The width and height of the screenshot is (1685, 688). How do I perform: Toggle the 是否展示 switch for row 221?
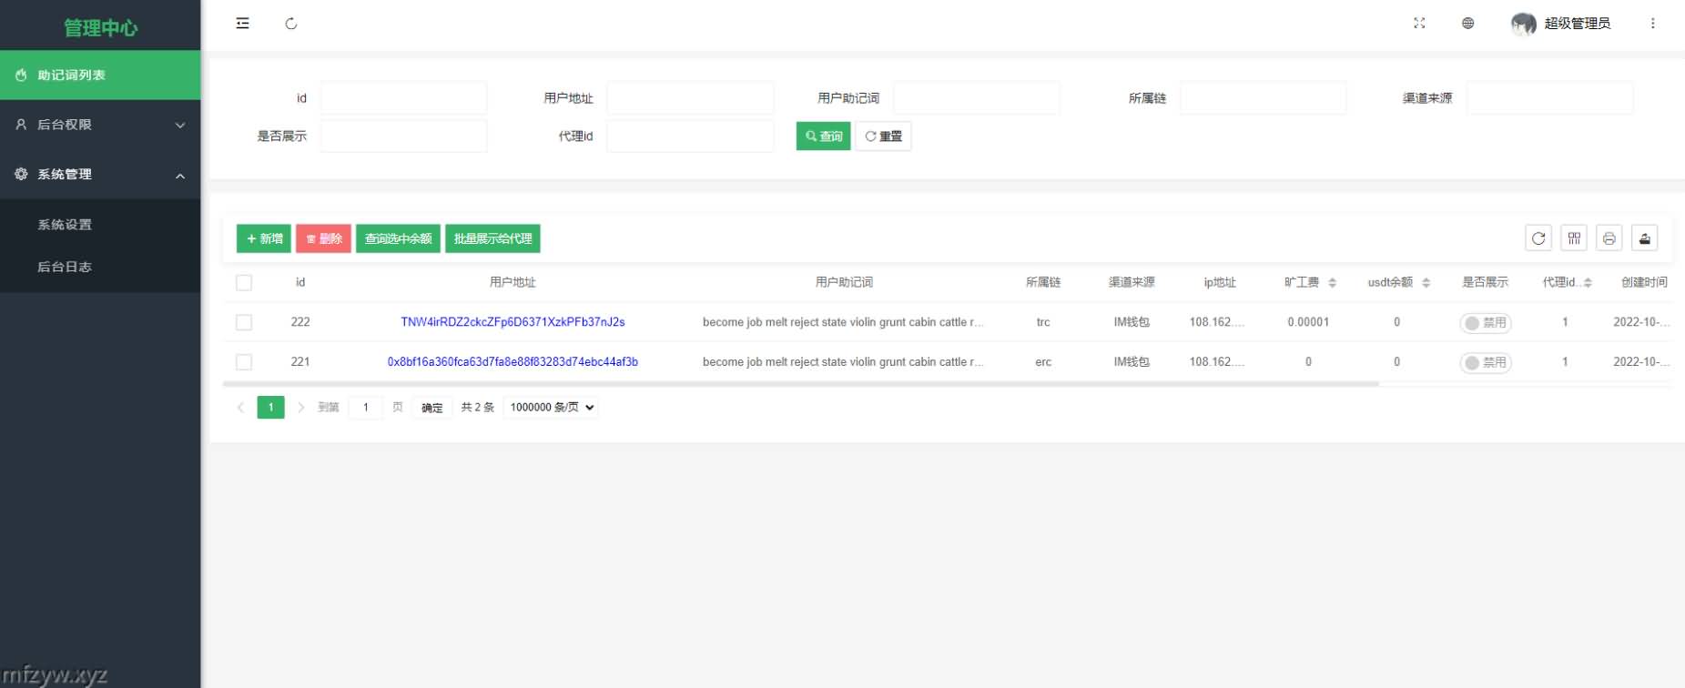pyautogui.click(x=1485, y=362)
